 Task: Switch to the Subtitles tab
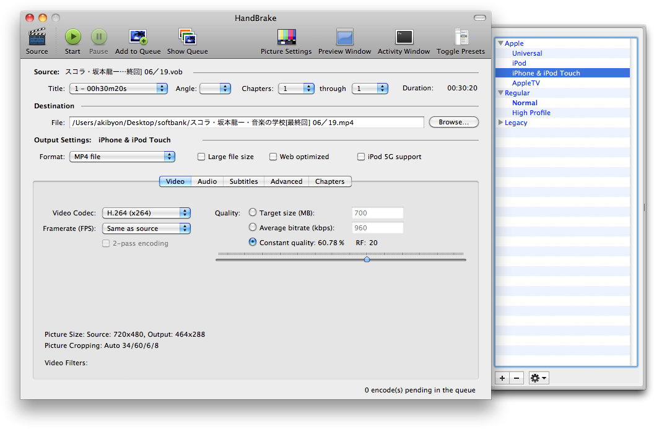point(243,181)
